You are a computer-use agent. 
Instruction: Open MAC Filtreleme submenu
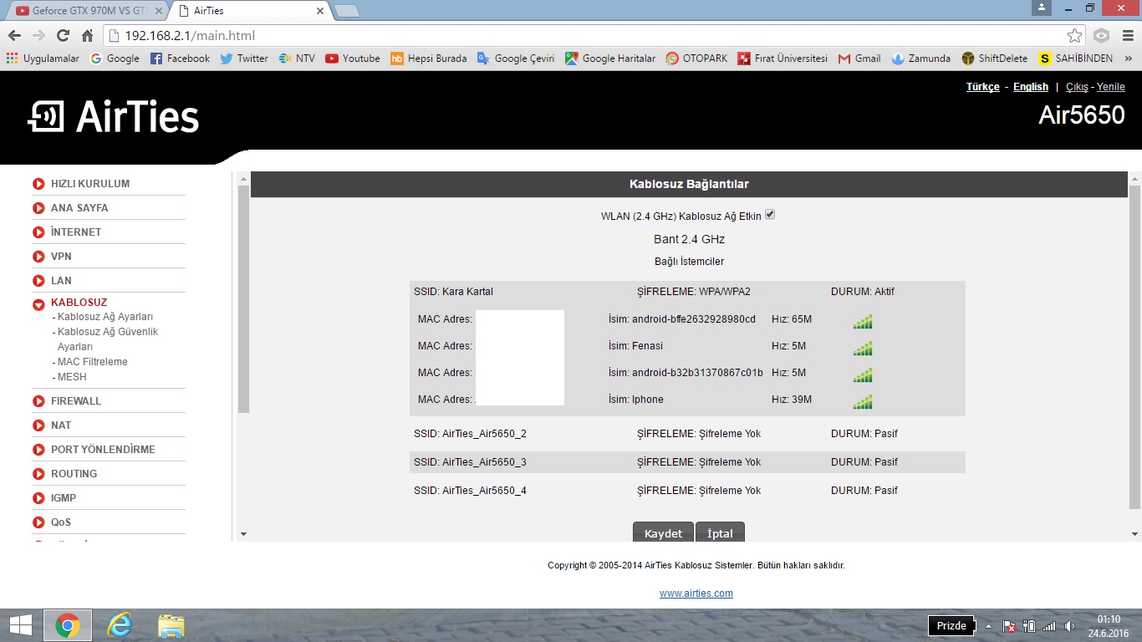(x=93, y=362)
